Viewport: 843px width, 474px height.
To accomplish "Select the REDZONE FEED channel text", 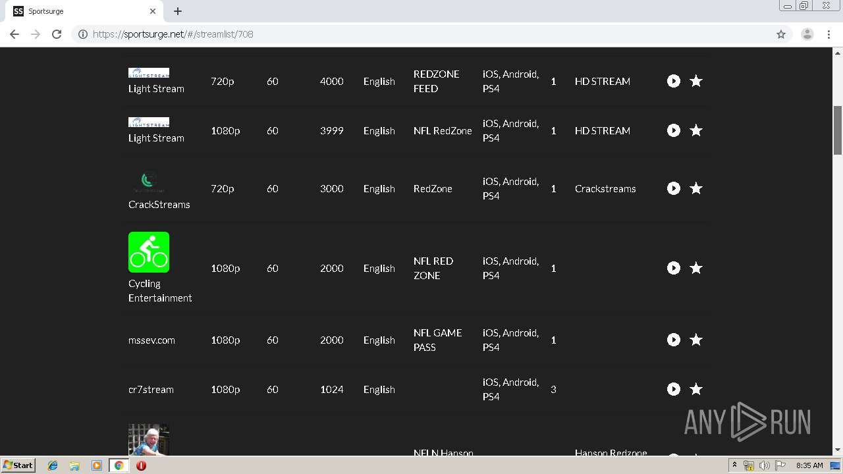I will point(436,81).
